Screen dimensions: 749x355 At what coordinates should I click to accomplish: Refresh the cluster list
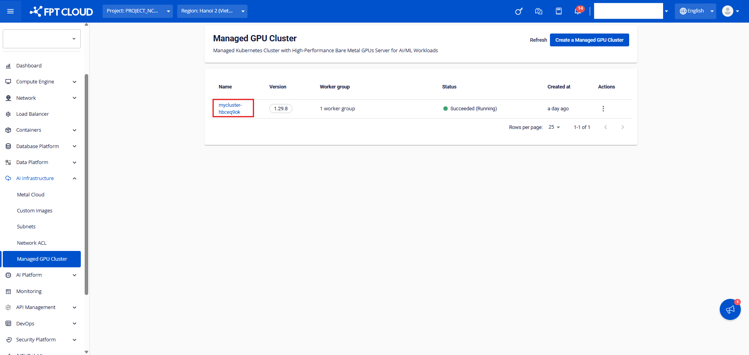pos(538,40)
